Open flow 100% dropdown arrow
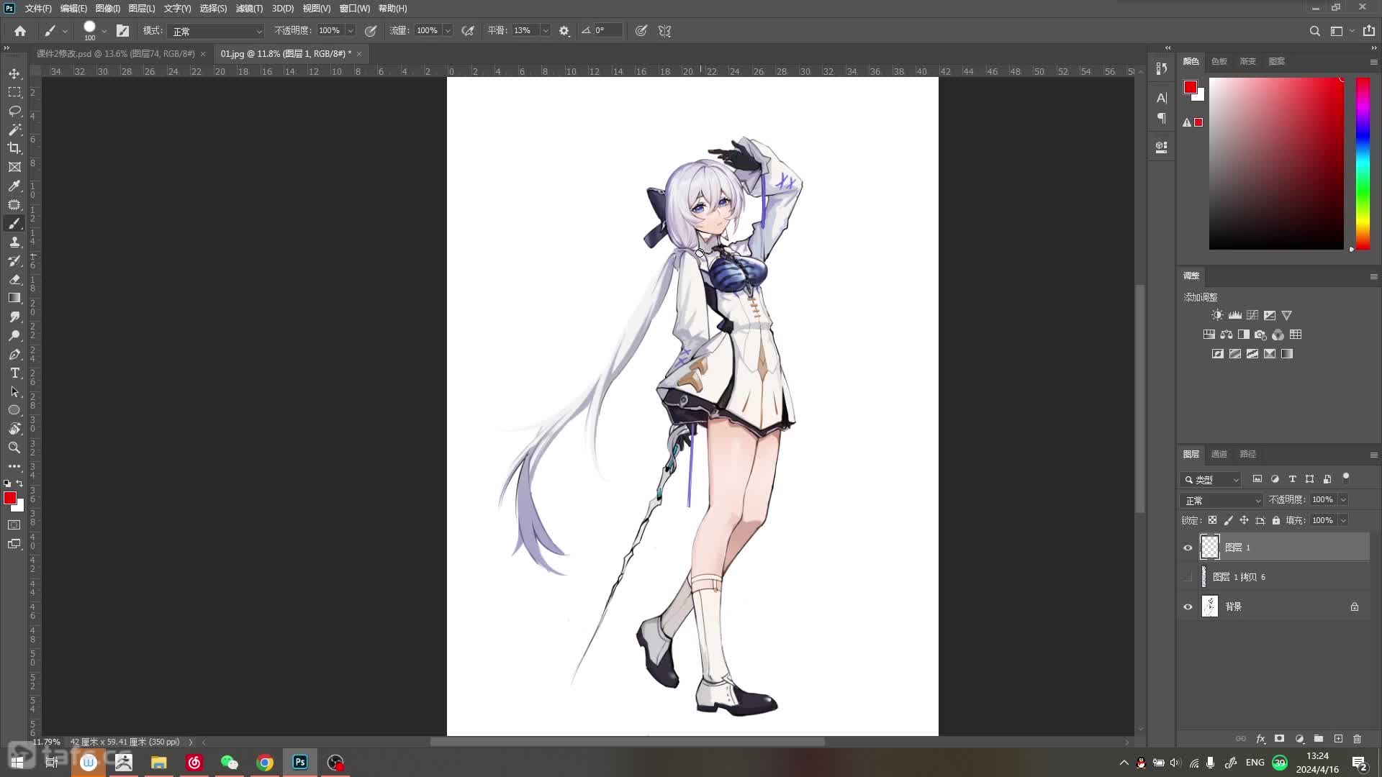Screen dimensions: 1382x777 point(448,31)
